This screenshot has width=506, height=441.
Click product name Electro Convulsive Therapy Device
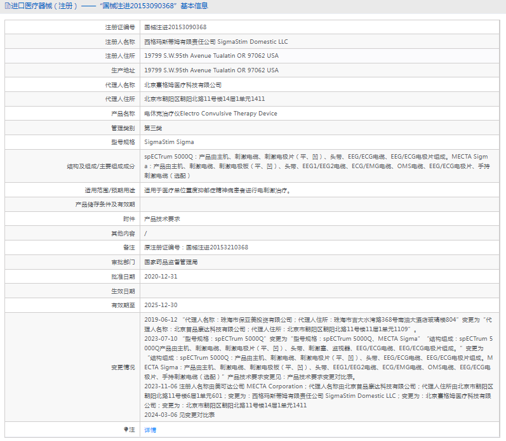click(x=210, y=114)
